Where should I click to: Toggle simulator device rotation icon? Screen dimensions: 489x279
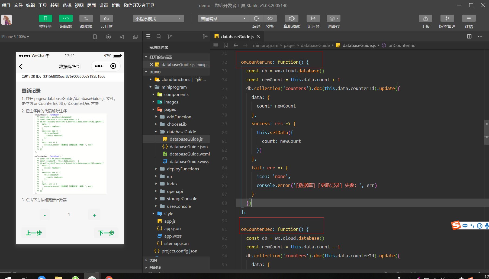[95, 37]
